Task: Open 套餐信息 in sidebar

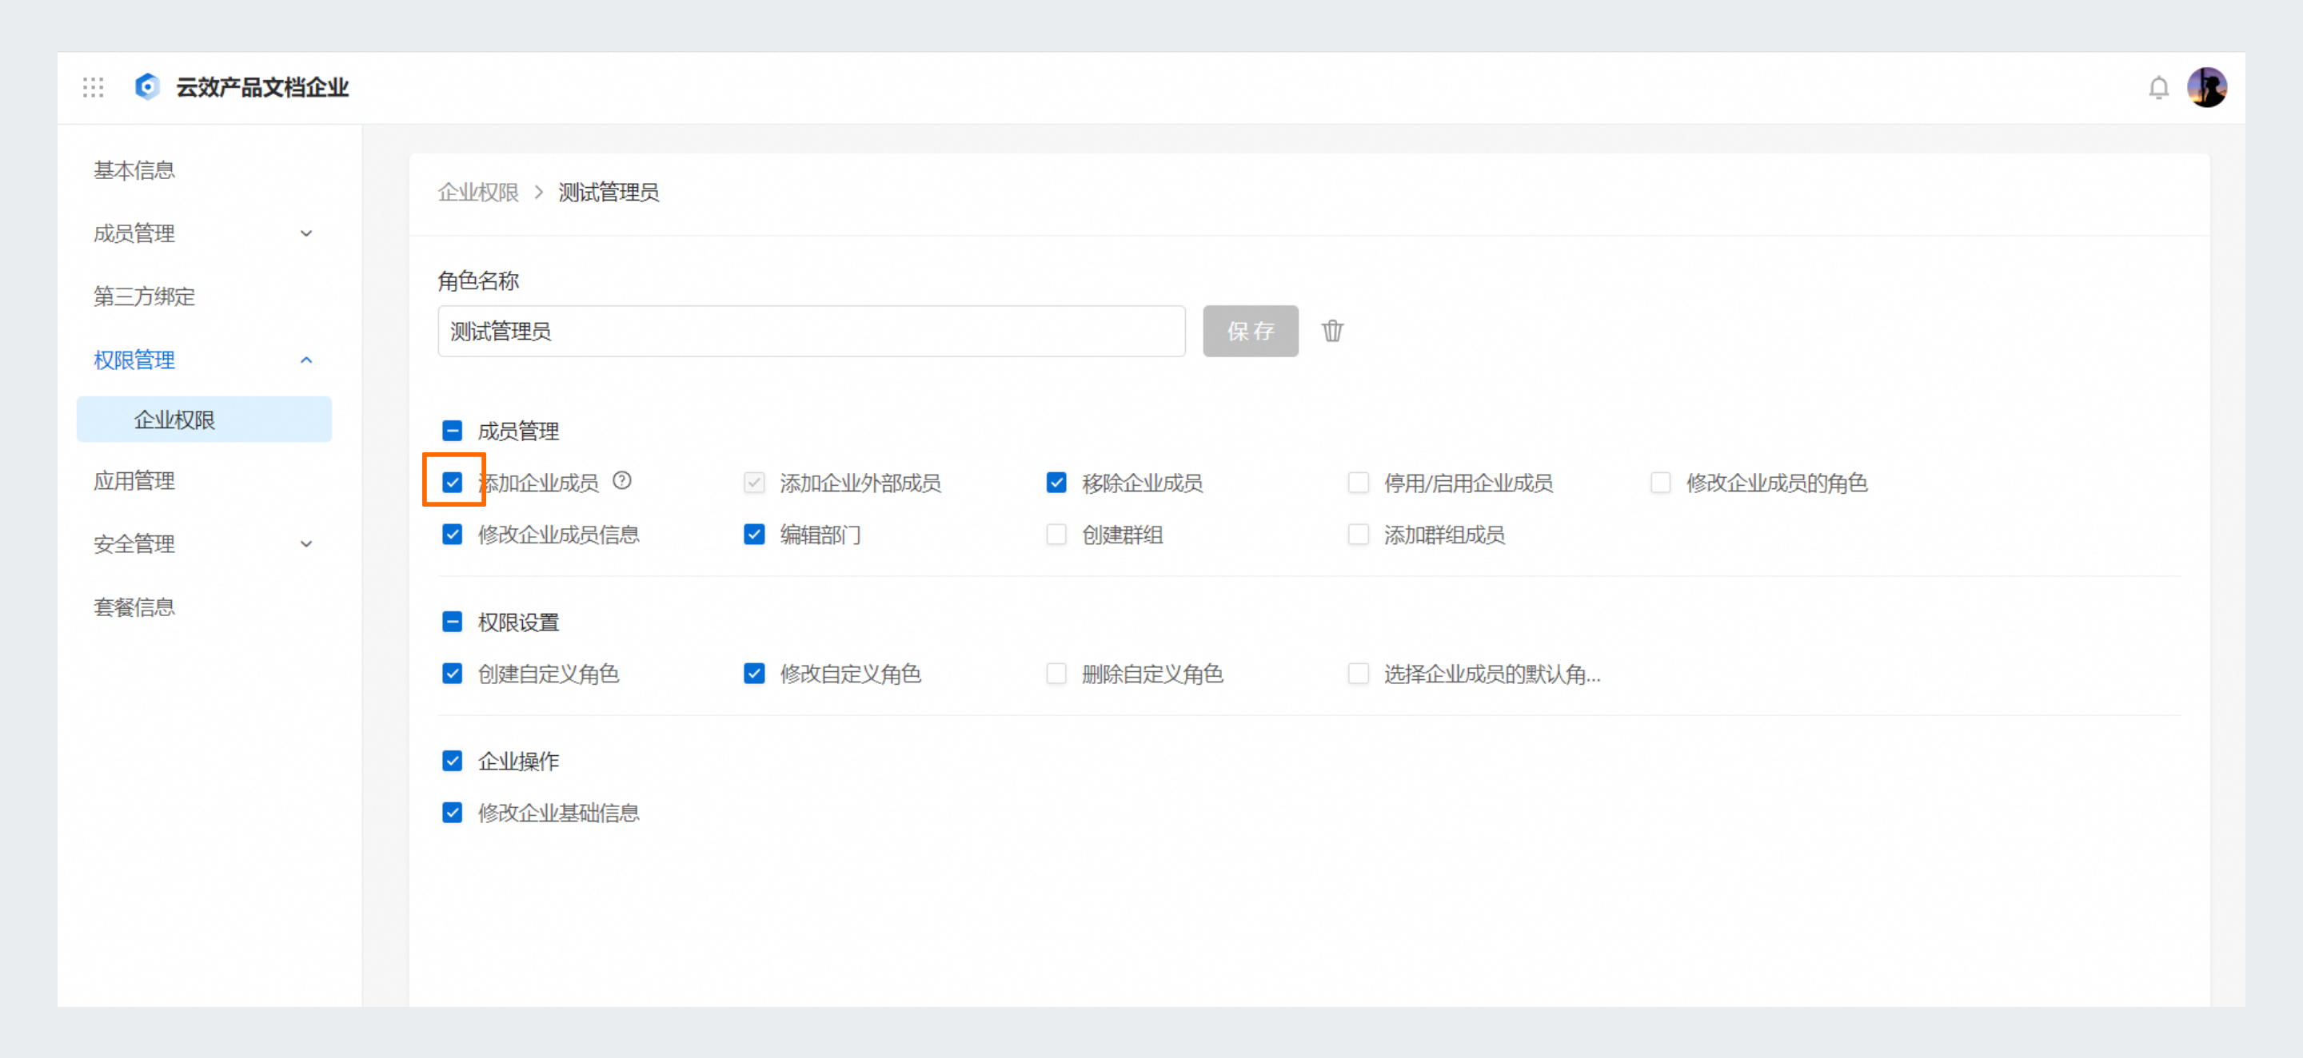Action: (x=134, y=607)
